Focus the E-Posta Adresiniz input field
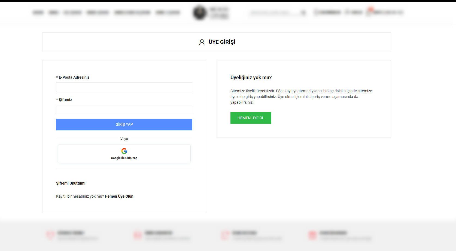 tap(124, 87)
